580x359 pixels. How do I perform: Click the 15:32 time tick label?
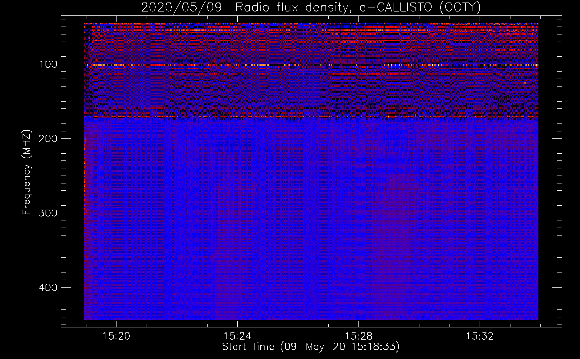(x=480, y=336)
